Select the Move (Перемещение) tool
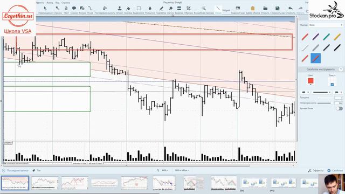This screenshot has height=194, width=345. [x=45, y=10]
